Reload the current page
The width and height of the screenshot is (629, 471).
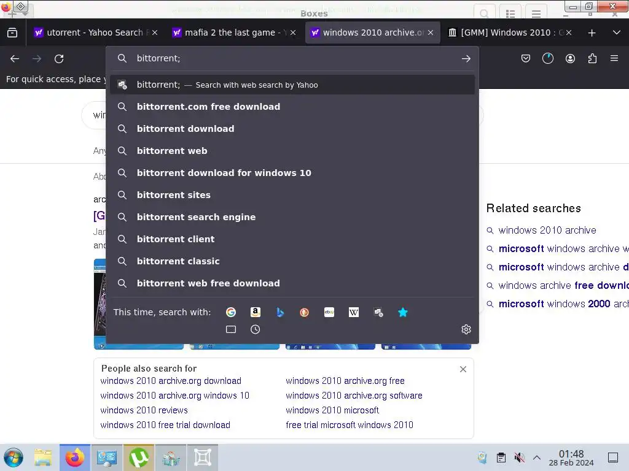point(59,59)
